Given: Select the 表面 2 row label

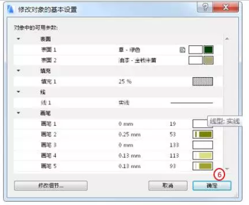Looking at the screenshot, I should [x=49, y=60].
